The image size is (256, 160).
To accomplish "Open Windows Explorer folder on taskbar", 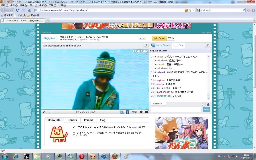I will pos(37,156).
